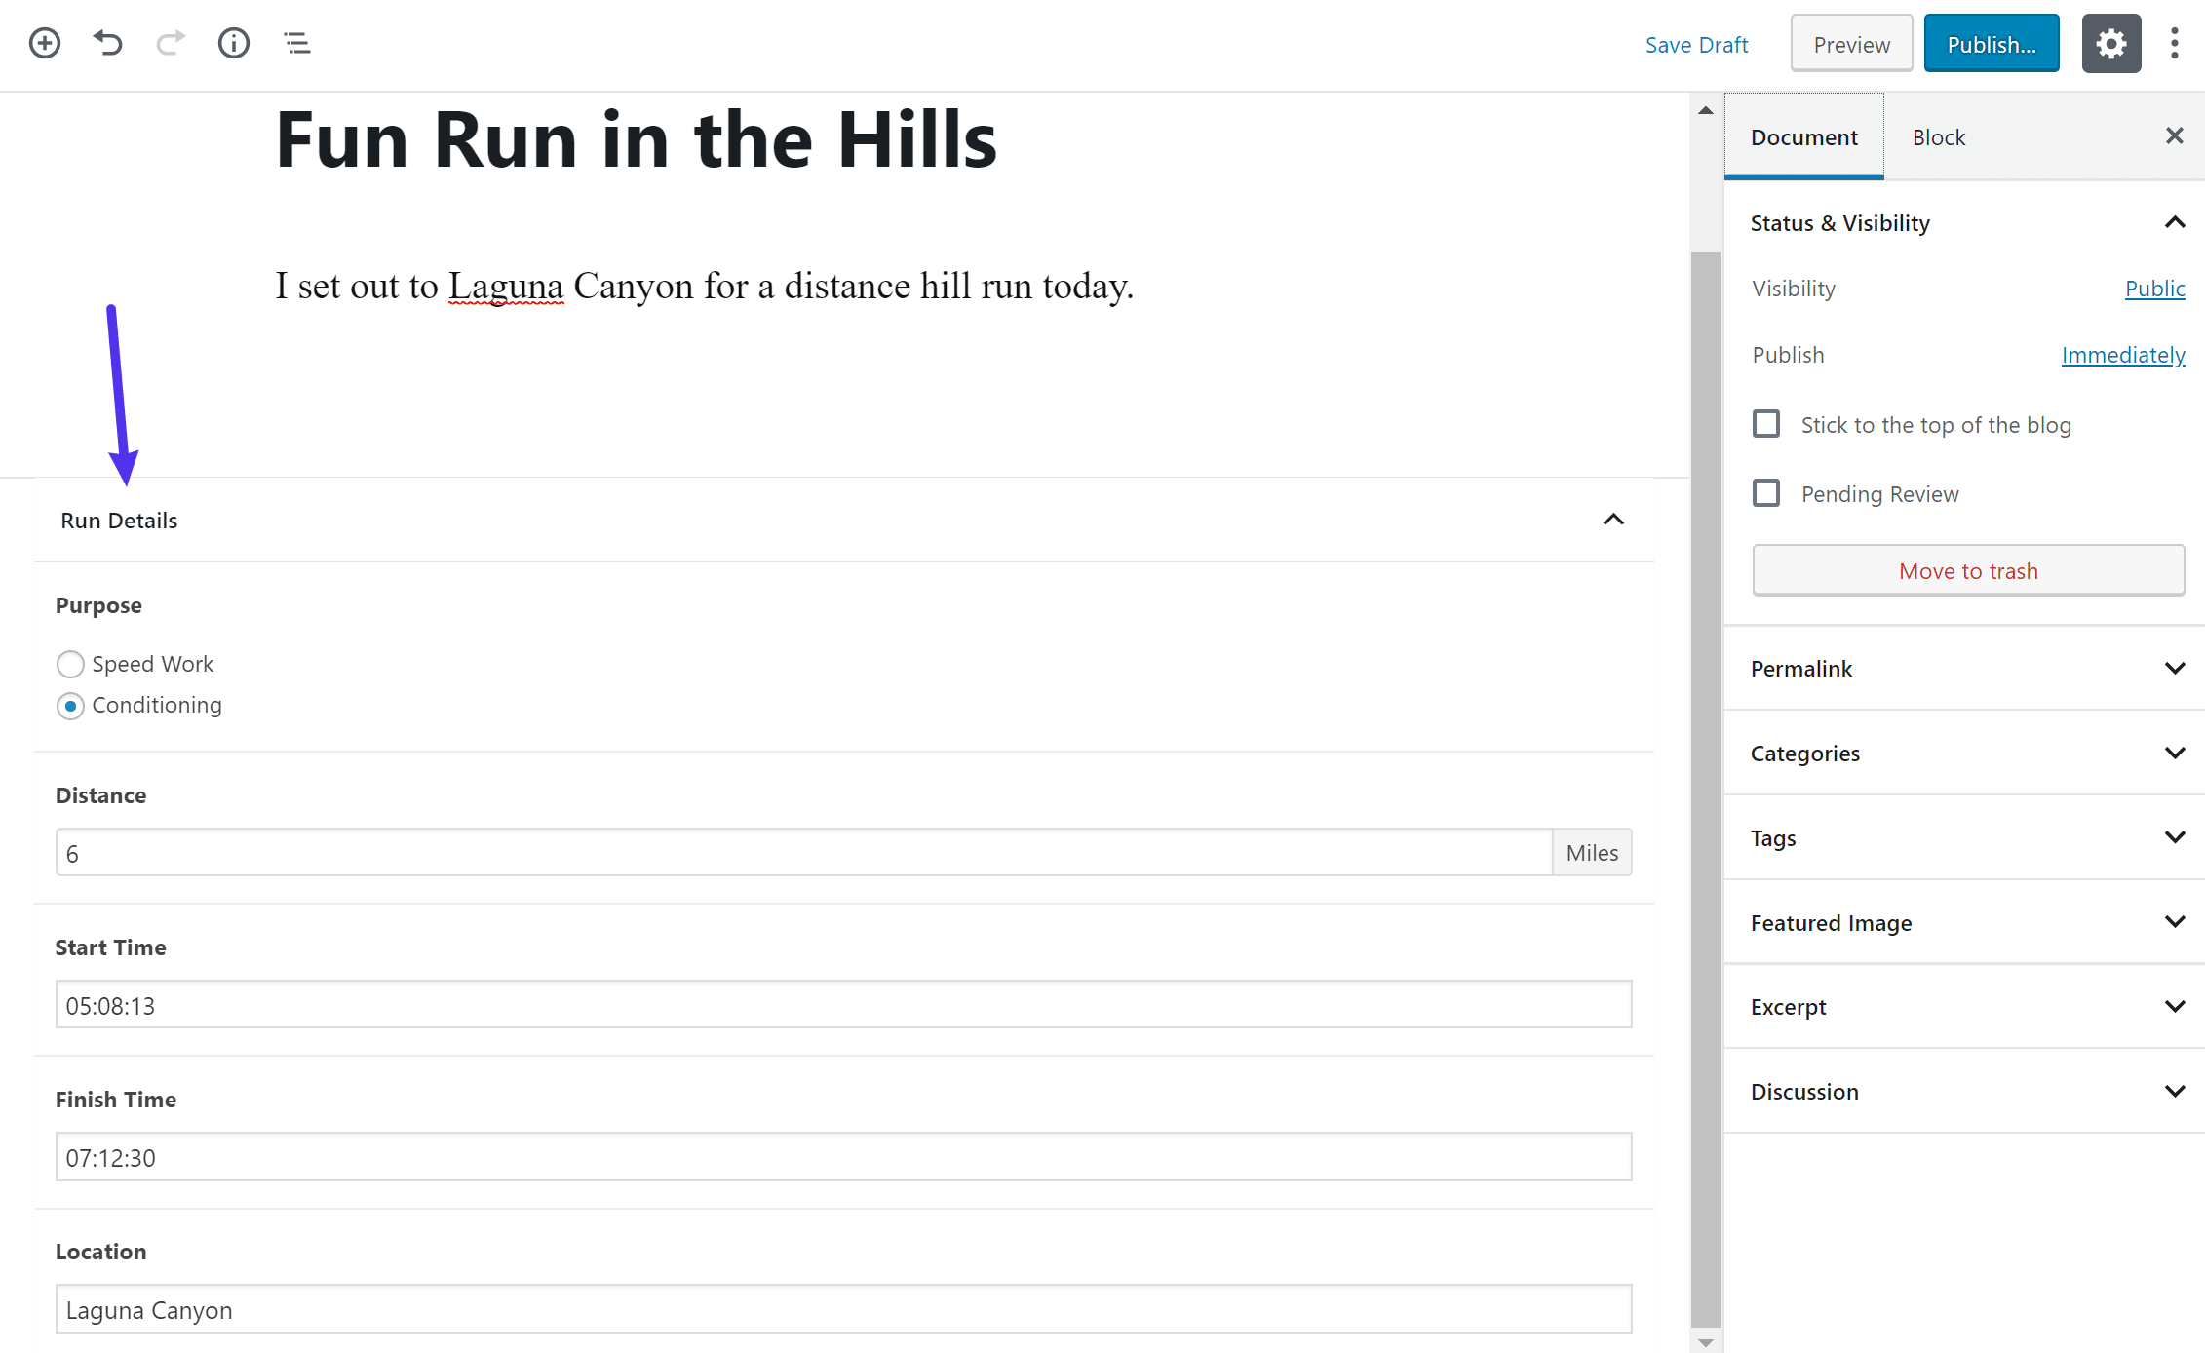The height and width of the screenshot is (1353, 2205).
Task: Open the info/details icon panel
Action: pyautogui.click(x=233, y=43)
